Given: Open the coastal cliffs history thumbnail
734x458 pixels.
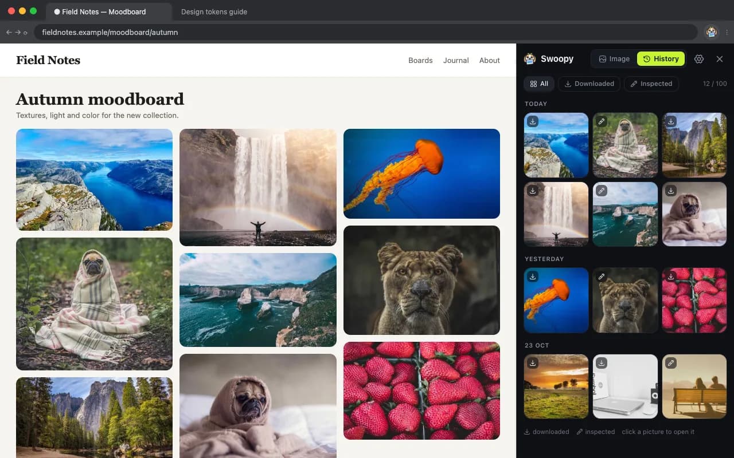Looking at the screenshot, I should click(625, 214).
